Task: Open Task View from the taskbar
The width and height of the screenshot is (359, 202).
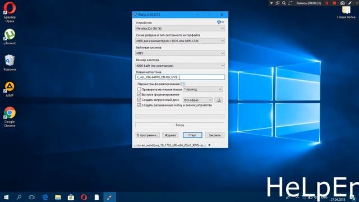Action: [31, 197]
